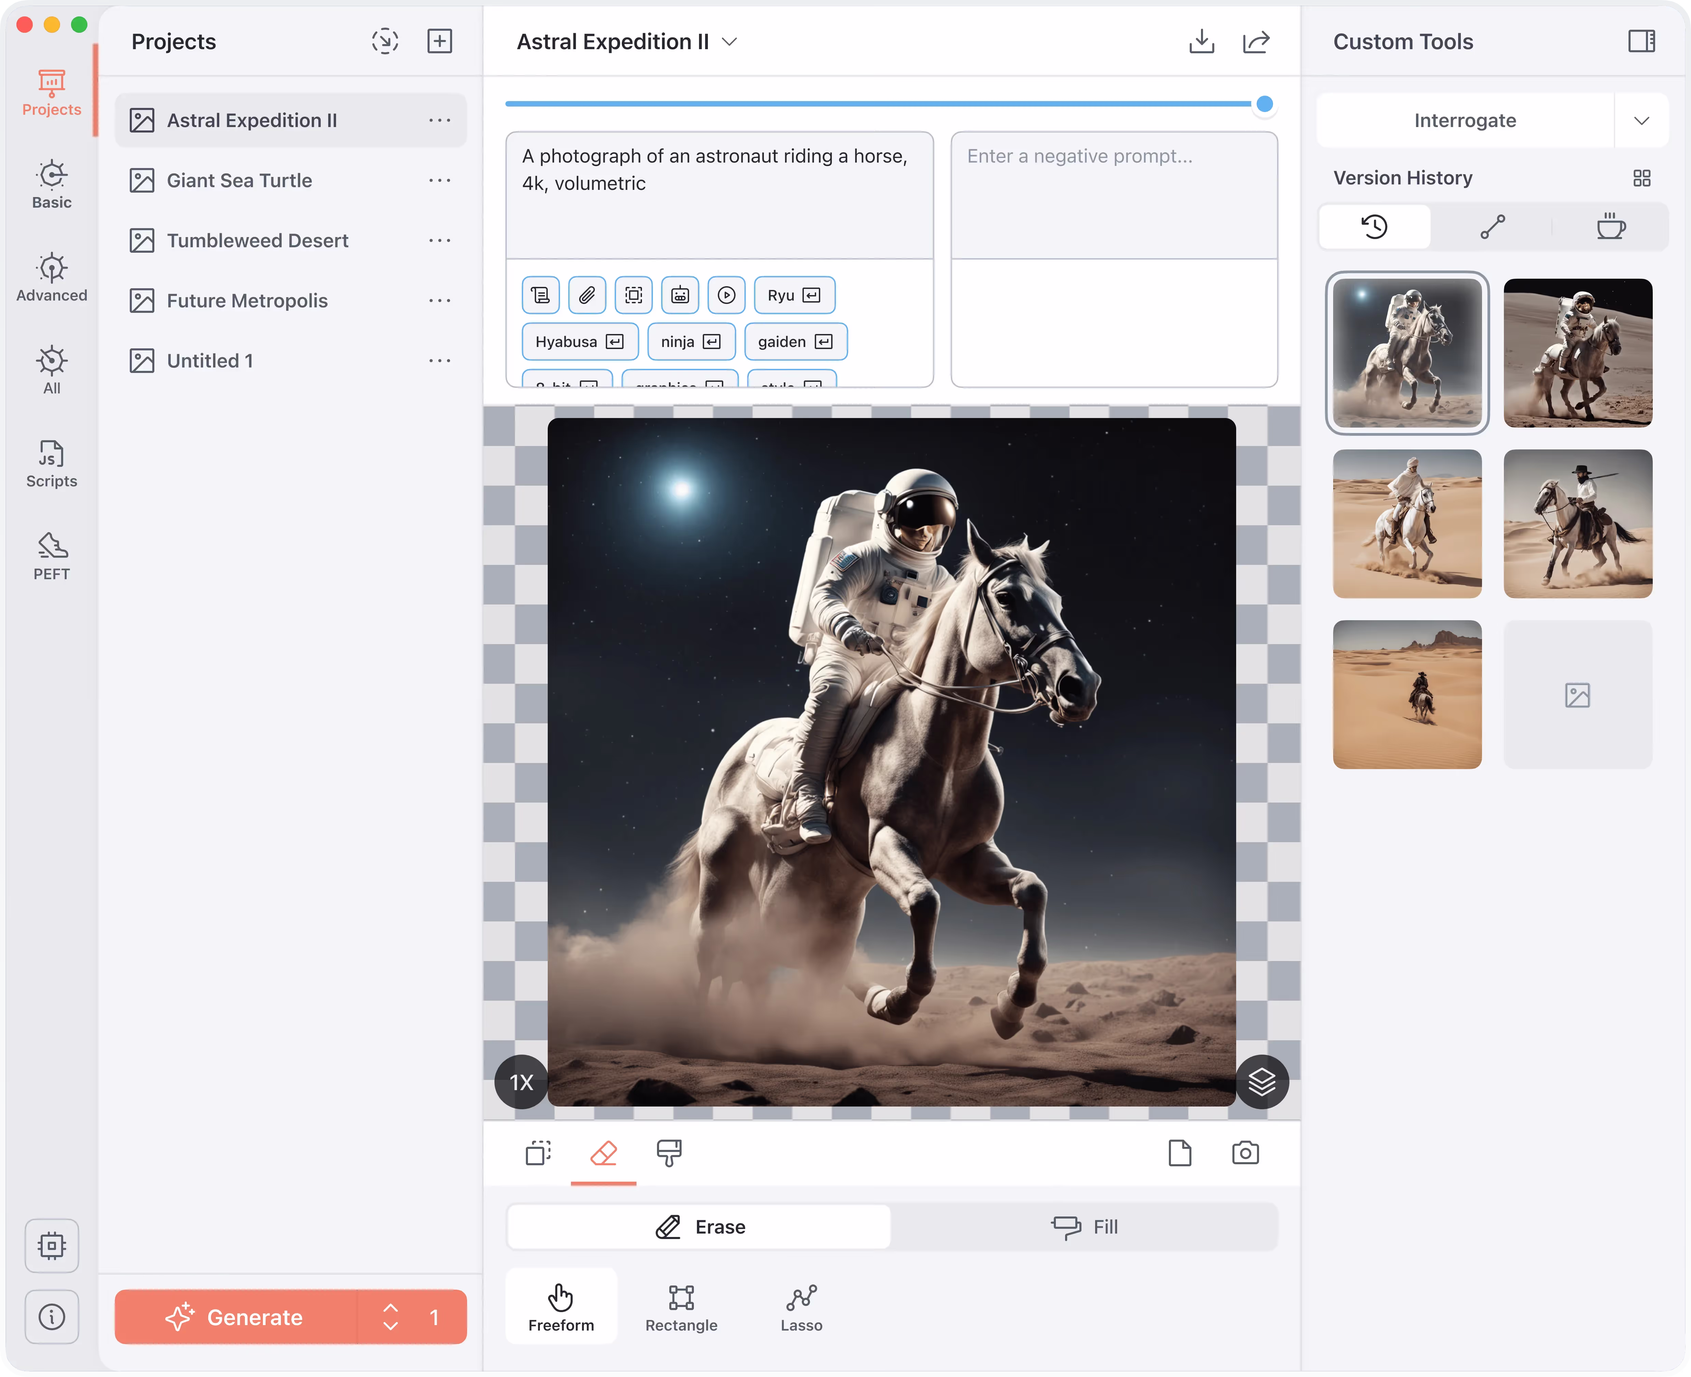Click the import project icon in Projects header
This screenshot has height=1377, width=1691.
click(x=386, y=41)
